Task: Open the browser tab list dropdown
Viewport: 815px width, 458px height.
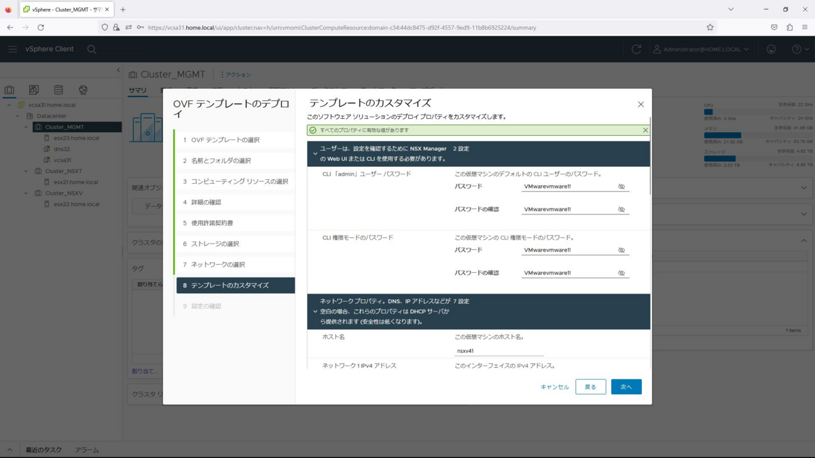Action: (x=731, y=9)
